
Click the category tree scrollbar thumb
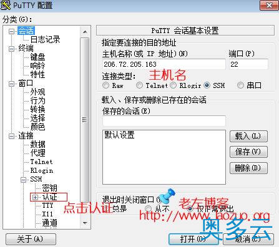tap(85, 120)
